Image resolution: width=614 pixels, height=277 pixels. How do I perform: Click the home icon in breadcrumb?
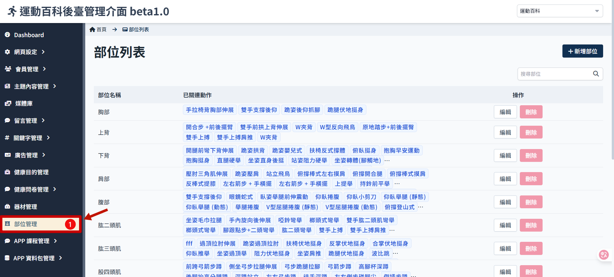click(x=92, y=29)
